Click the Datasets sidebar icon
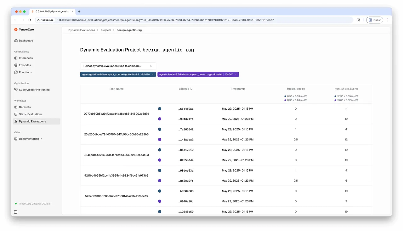The height and width of the screenshot is (231, 403). pyautogui.click(x=16, y=107)
